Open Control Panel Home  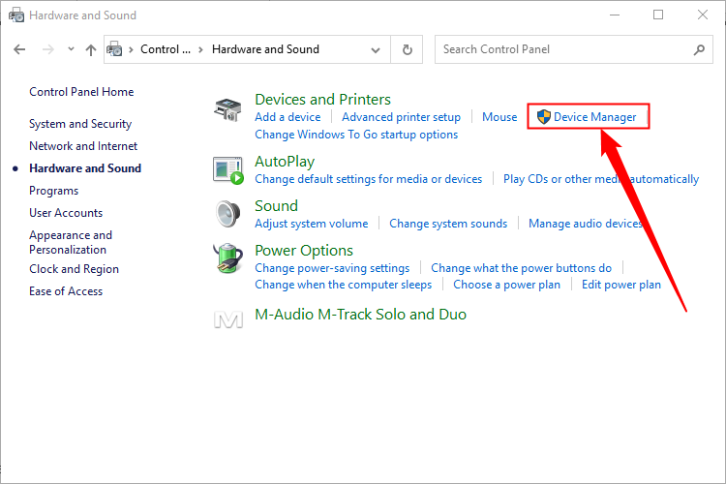81,92
